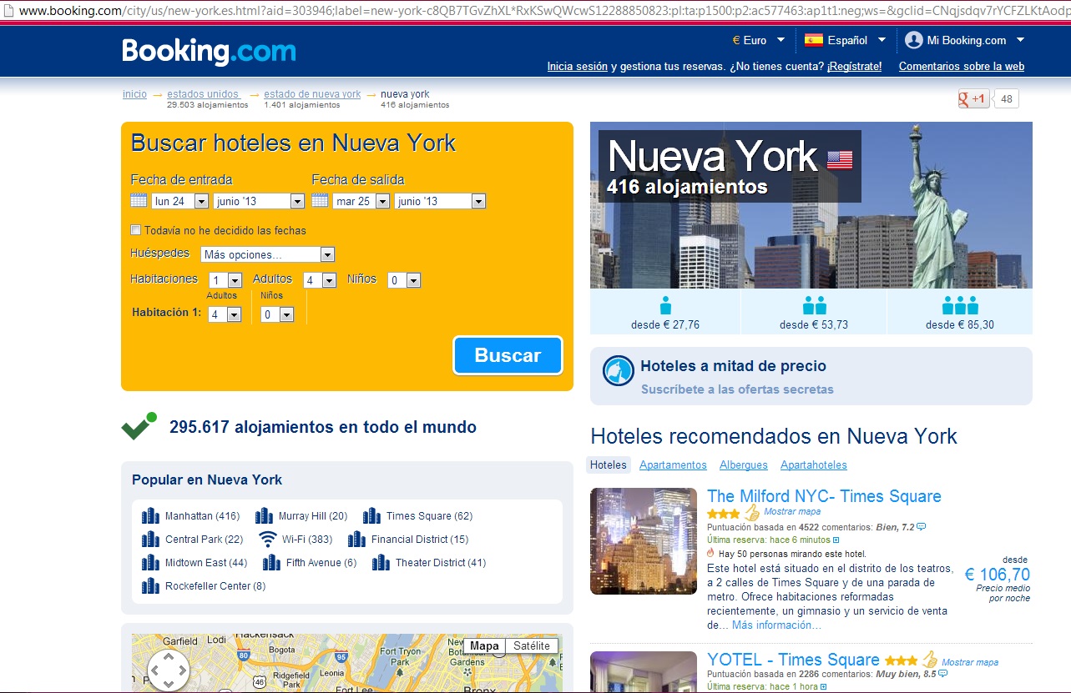Open the YOTEL - Times Square title link
The width and height of the screenshot is (1071, 693).
(793, 660)
